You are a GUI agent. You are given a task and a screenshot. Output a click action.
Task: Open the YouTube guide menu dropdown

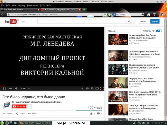coord(23,22)
